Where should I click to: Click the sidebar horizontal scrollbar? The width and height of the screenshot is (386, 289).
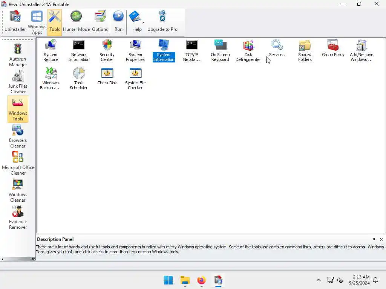point(18,259)
